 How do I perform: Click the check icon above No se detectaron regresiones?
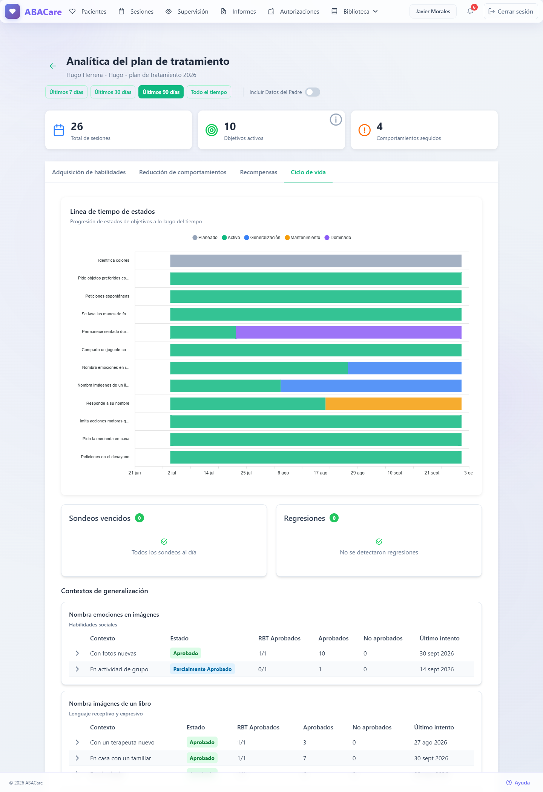(379, 542)
